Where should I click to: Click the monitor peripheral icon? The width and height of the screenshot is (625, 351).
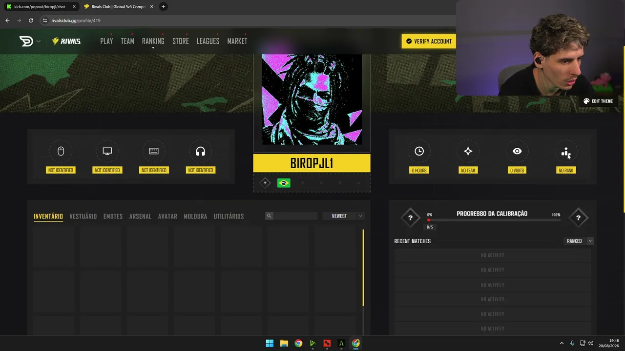tap(107, 151)
